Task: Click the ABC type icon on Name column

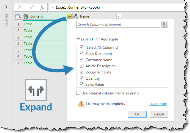Action: (x=76, y=16)
